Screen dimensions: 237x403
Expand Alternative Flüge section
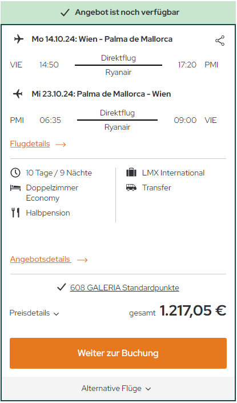pos(116,388)
